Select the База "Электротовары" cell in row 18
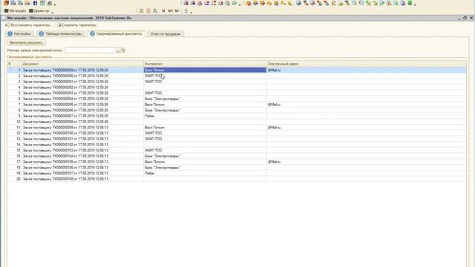475x267 pixels. coord(205,168)
